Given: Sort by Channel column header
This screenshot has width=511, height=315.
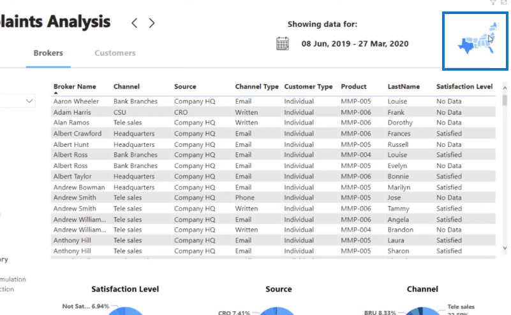Looking at the screenshot, I should [126, 87].
